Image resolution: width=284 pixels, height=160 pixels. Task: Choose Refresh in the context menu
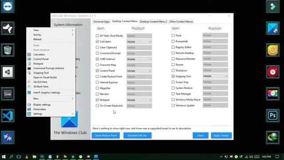coord(37,39)
